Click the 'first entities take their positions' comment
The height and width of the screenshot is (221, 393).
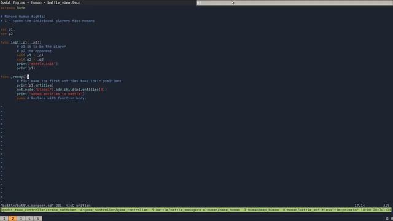(x=69, y=81)
